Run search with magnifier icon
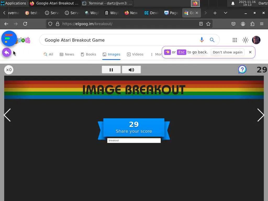 click(212, 40)
